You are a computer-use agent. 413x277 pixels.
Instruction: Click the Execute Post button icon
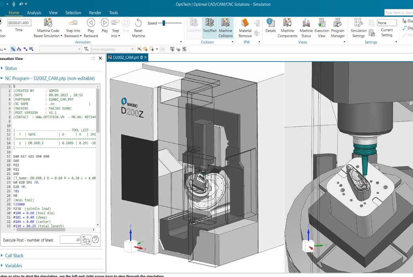(86, 240)
